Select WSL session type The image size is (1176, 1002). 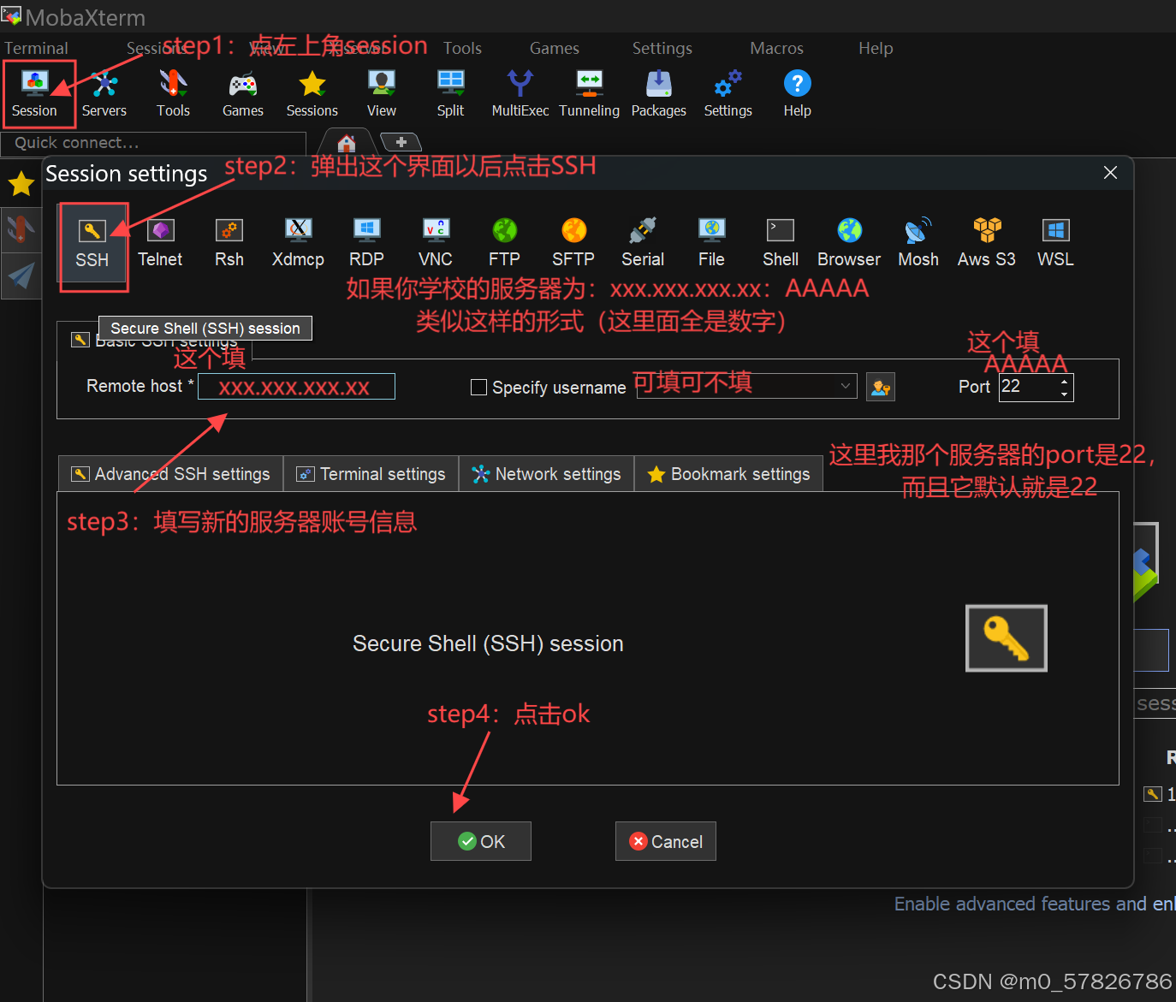click(x=1055, y=243)
